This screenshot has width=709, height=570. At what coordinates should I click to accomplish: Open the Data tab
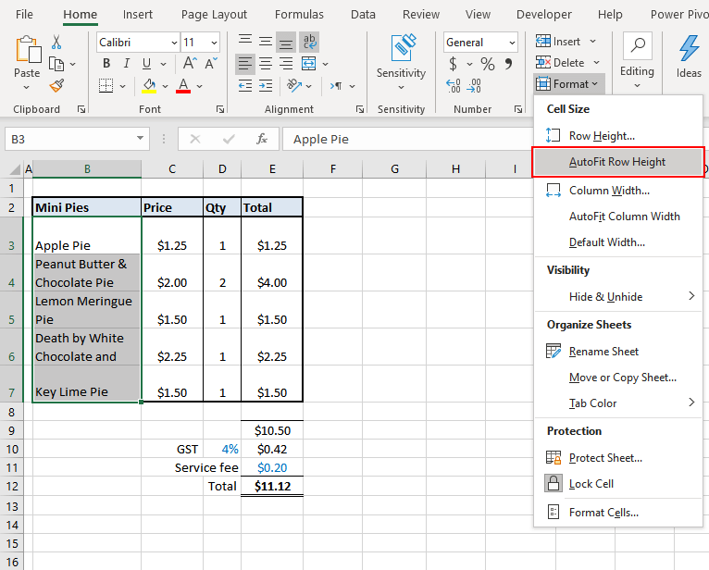pos(363,15)
